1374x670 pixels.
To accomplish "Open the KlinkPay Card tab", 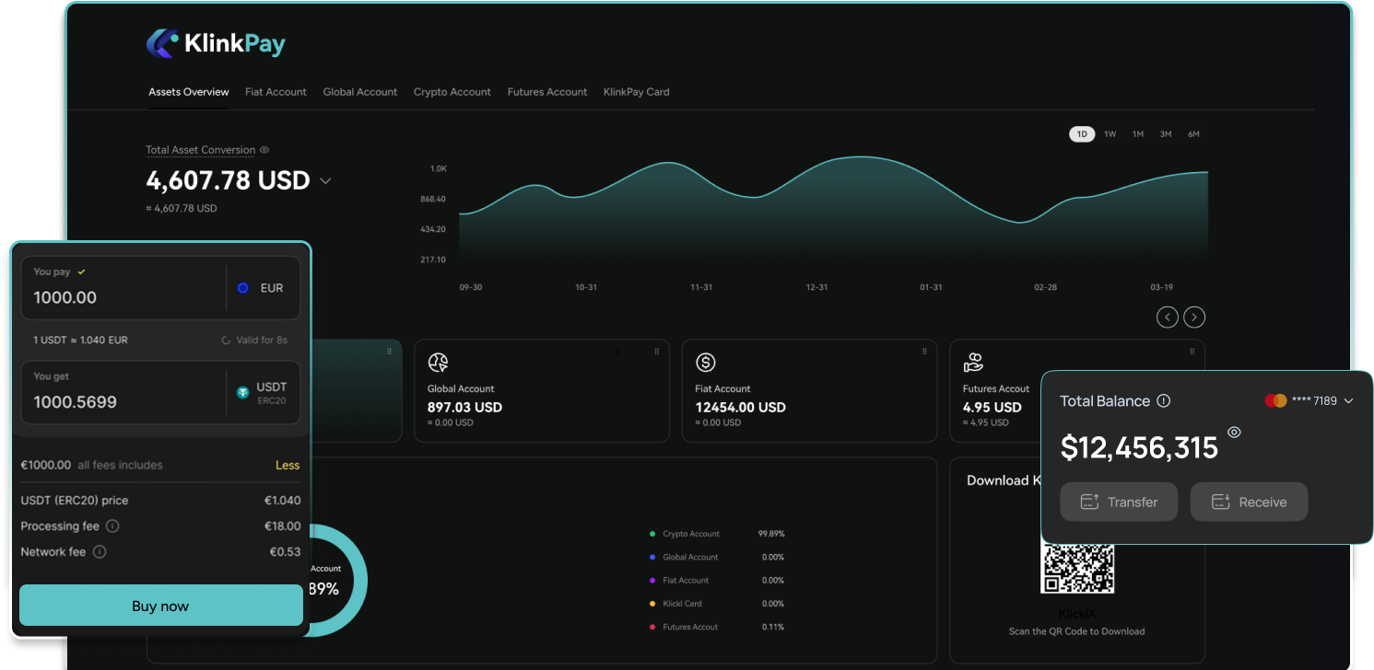I will pos(636,92).
